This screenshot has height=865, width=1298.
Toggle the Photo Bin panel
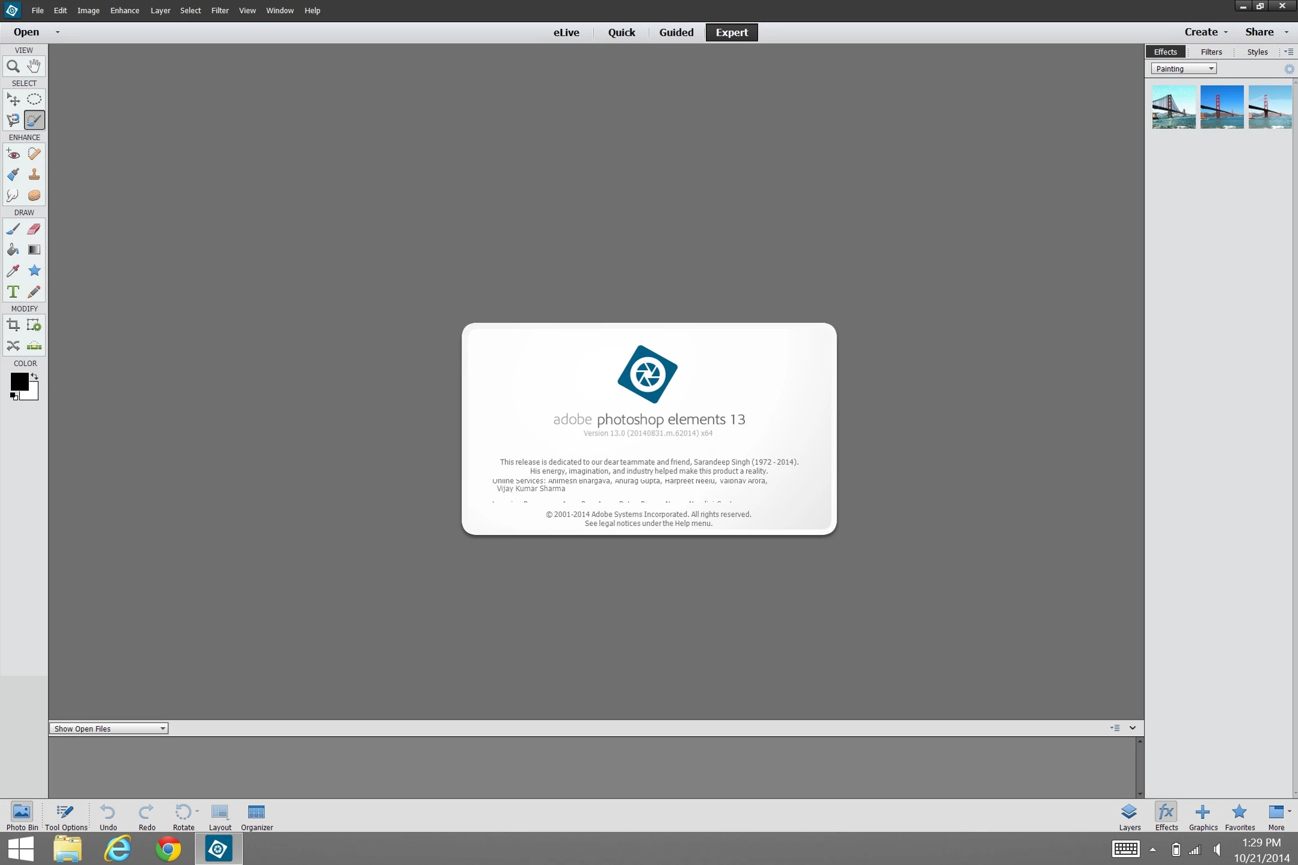(x=22, y=816)
